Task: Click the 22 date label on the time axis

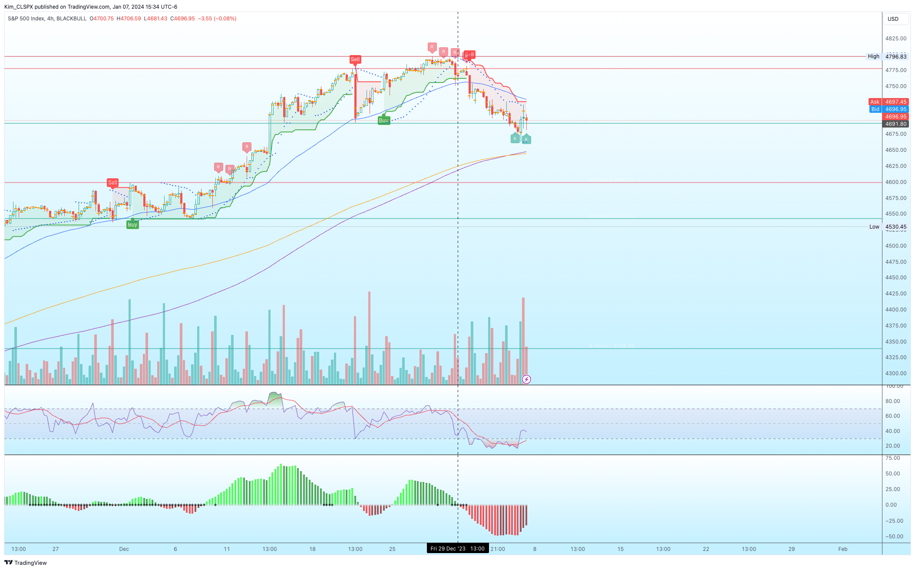Action: [x=706, y=549]
